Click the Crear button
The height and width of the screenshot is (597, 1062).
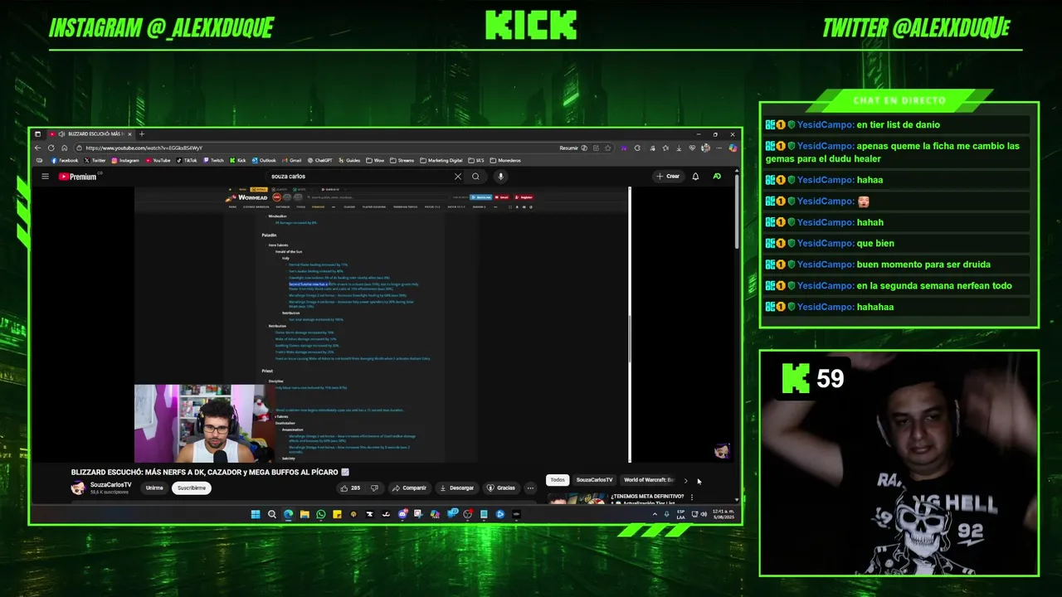click(x=668, y=176)
